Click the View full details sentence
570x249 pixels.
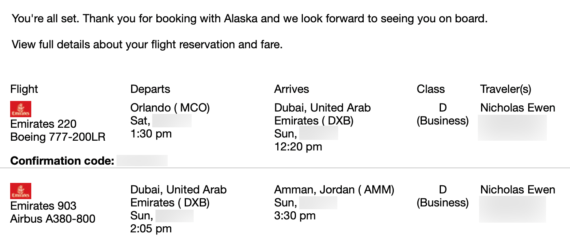coord(147,44)
